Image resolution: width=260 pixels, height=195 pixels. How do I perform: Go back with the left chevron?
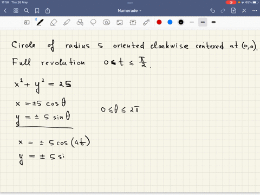click(x=5, y=11)
